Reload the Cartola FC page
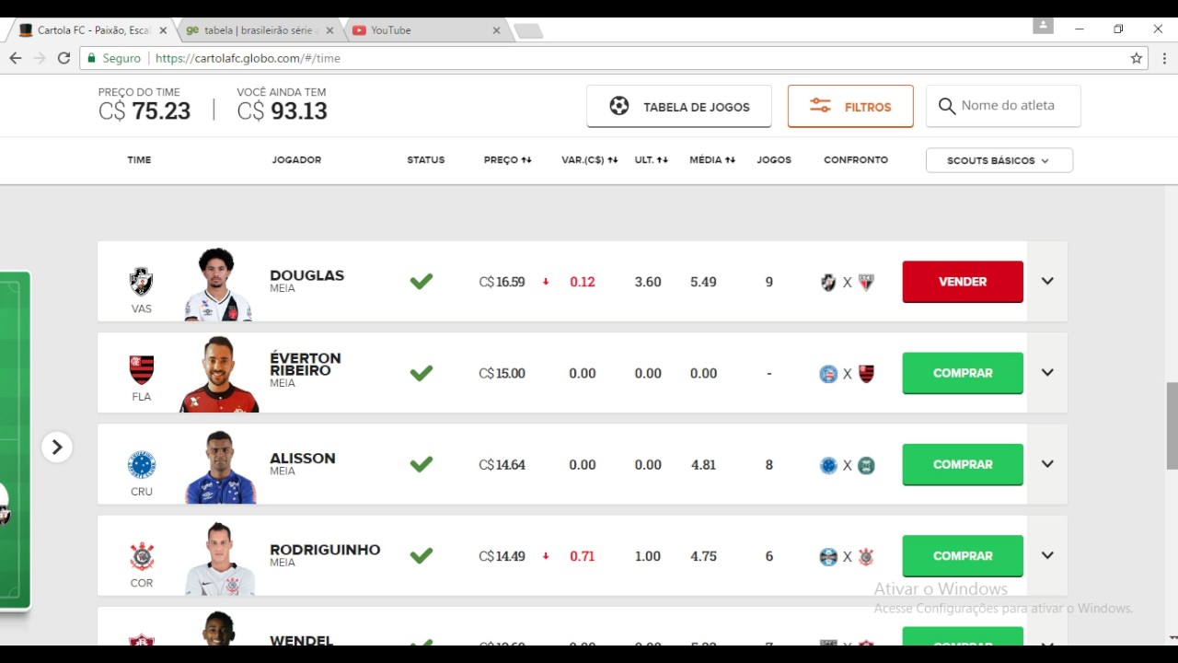Image resolution: width=1178 pixels, height=663 pixels. click(x=64, y=58)
